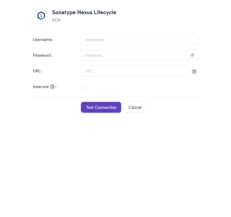Image resolution: width=231 pixels, height=217 pixels.
Task: Click the Cancel button
Action: coord(135,107)
